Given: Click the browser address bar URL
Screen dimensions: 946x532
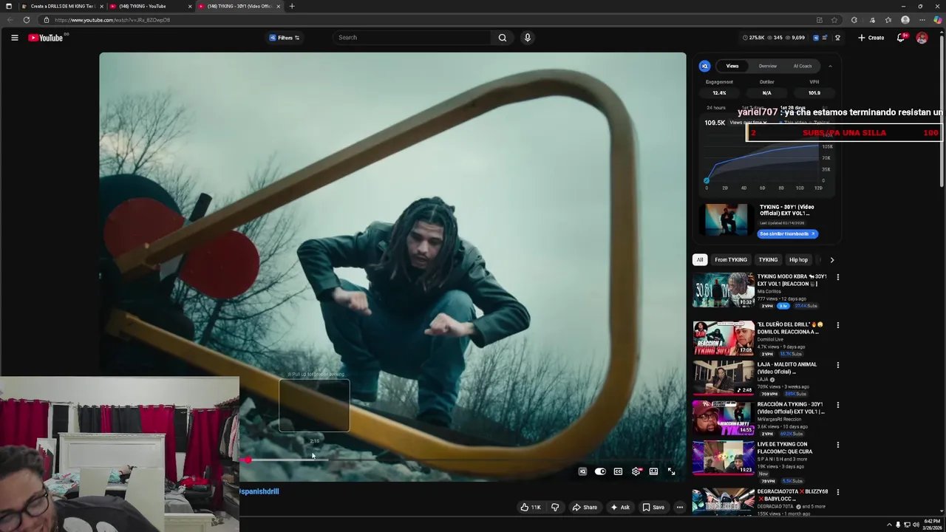Looking at the screenshot, I should click(x=112, y=20).
